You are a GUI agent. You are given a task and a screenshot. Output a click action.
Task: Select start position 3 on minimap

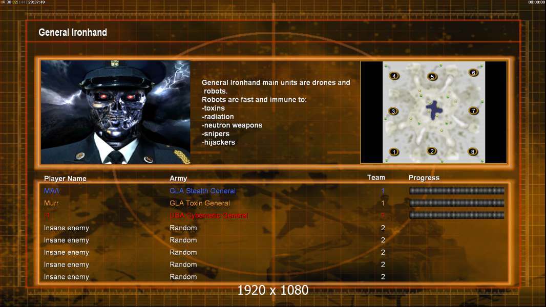pyautogui.click(x=393, y=112)
